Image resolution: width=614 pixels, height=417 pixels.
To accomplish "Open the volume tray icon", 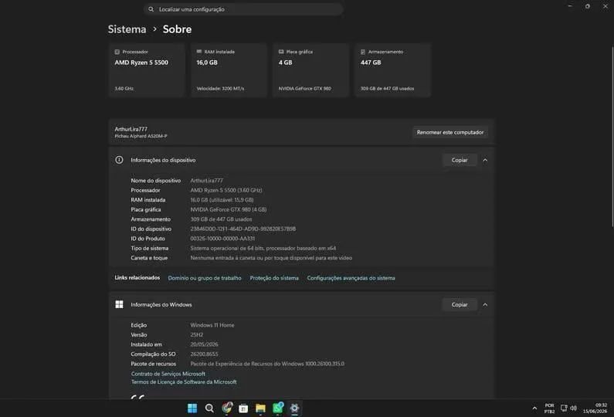I will point(574,408).
